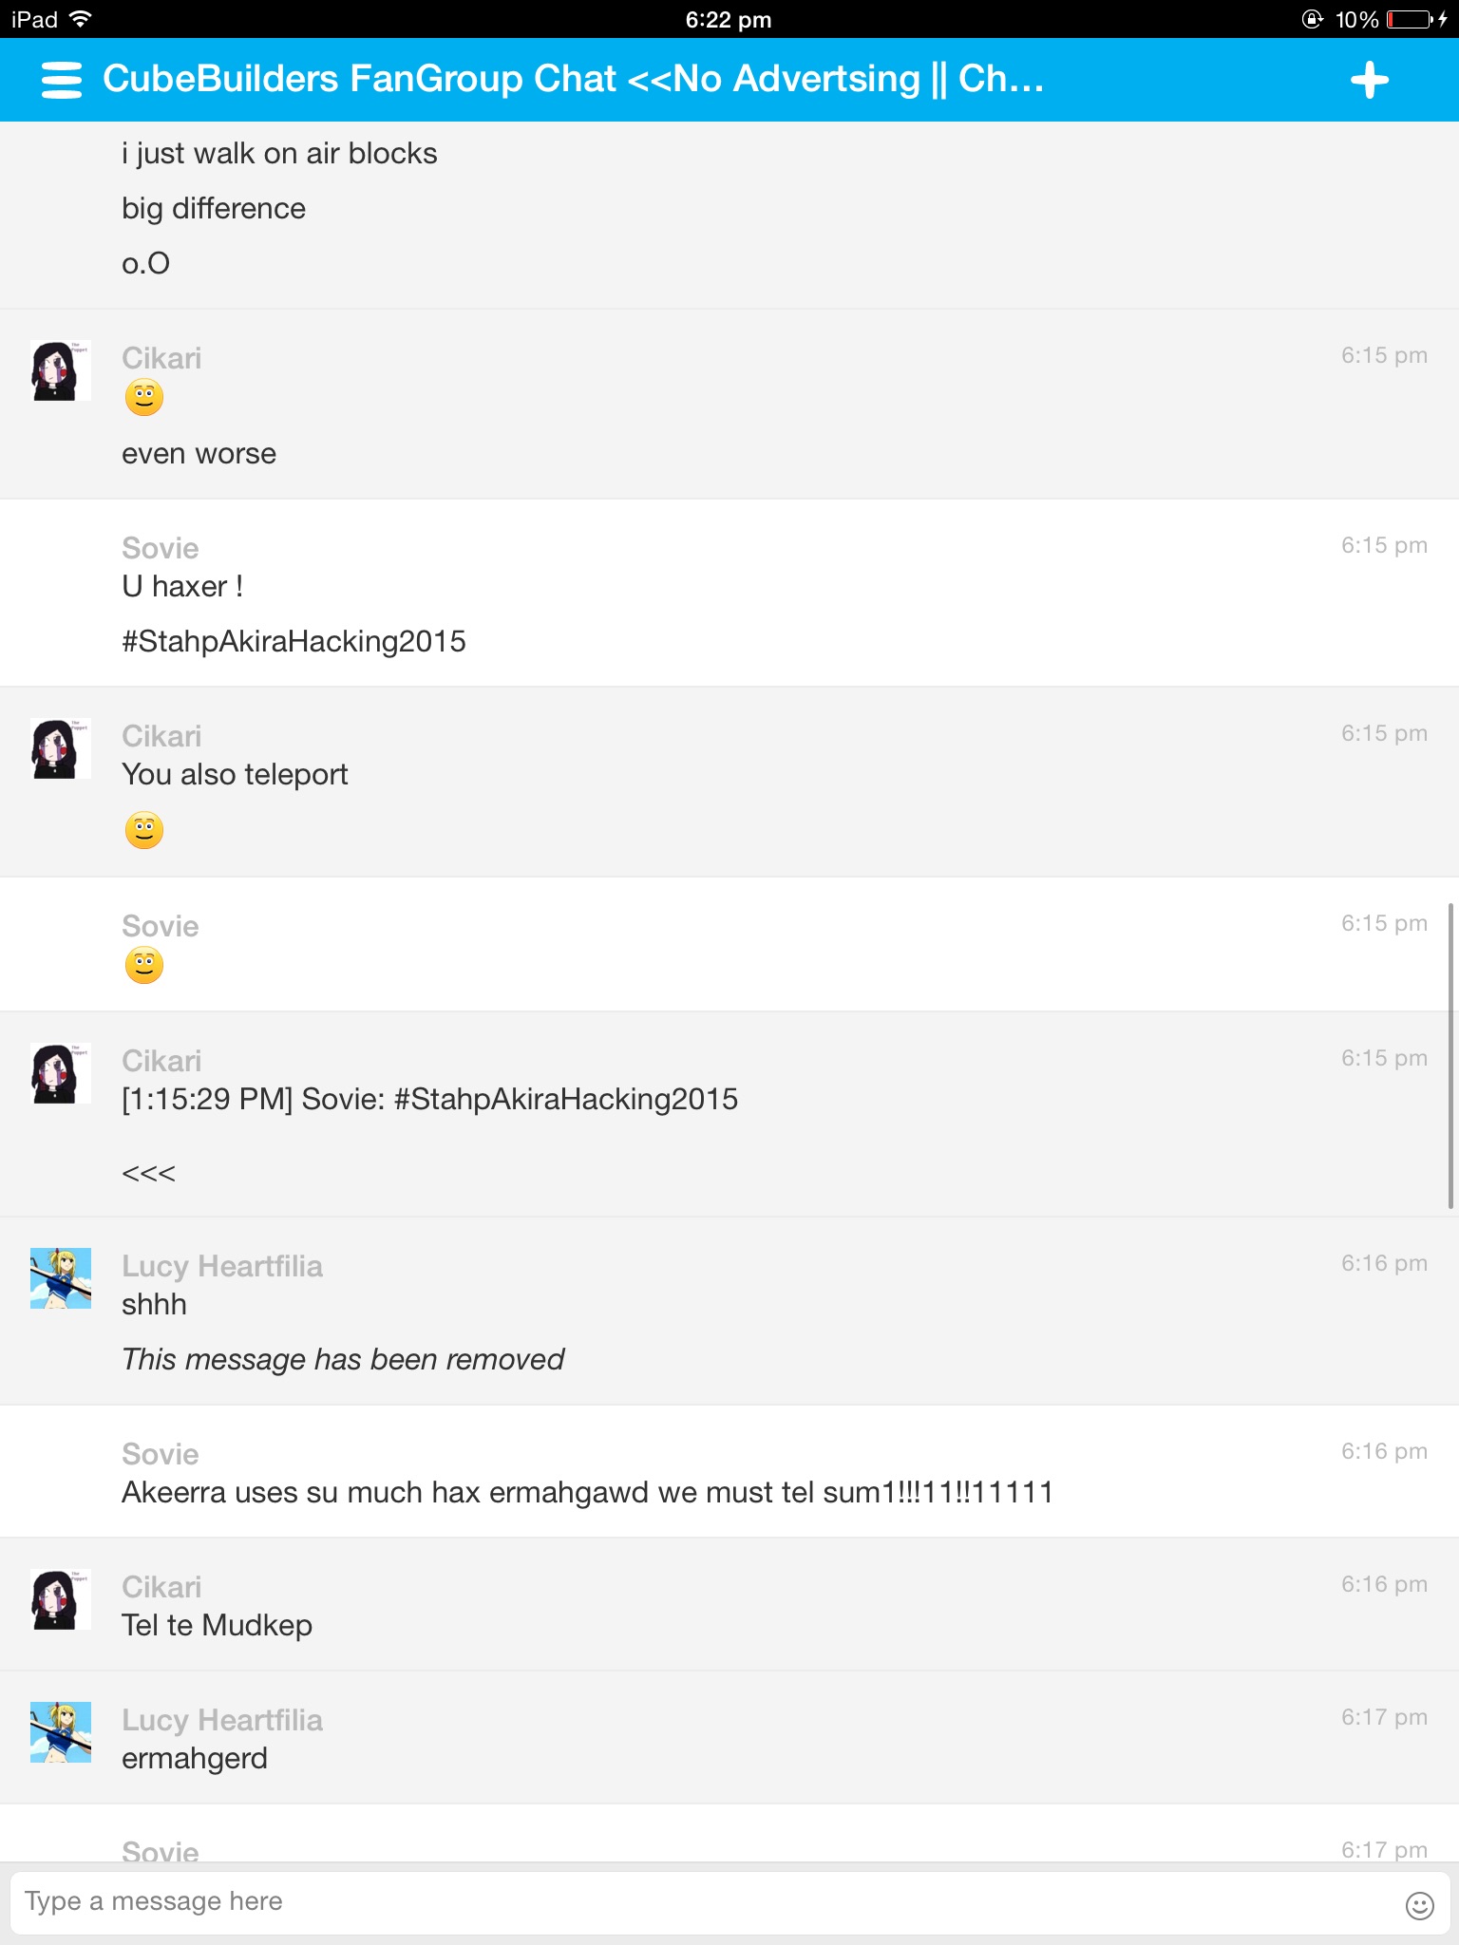Open the emoji picker smiley icon
This screenshot has height=1945, width=1459.
(x=1419, y=1905)
